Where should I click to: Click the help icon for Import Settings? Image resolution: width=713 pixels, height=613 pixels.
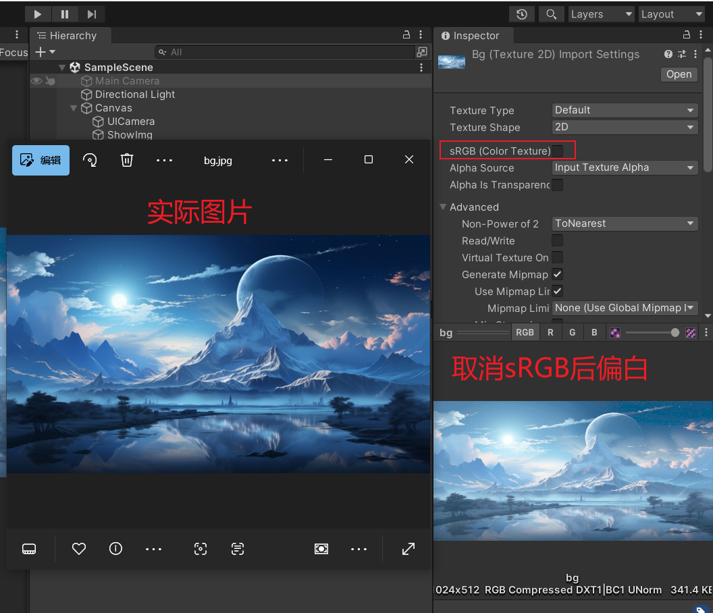667,54
